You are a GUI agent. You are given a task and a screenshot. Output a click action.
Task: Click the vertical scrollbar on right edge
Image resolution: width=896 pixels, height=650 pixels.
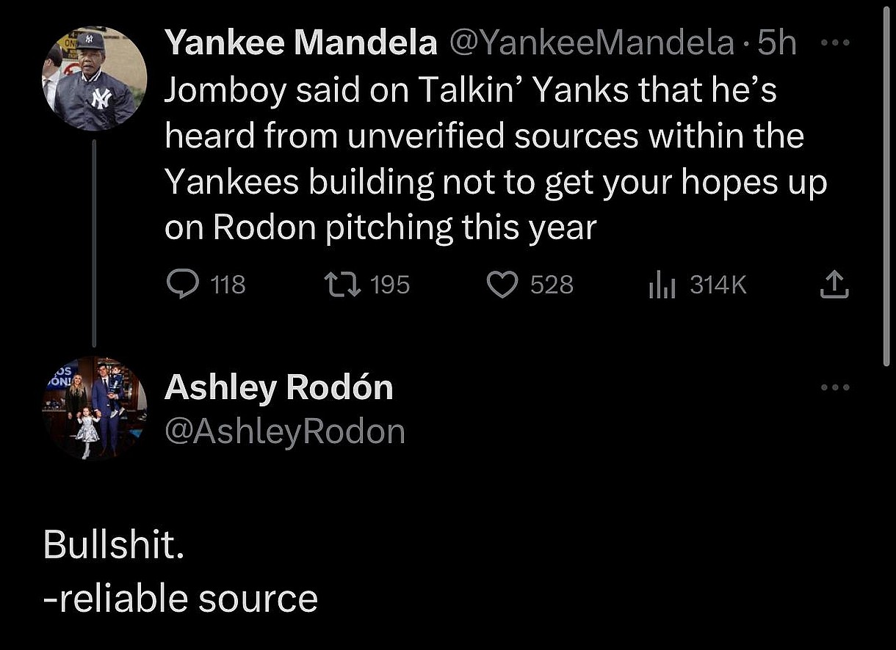click(x=884, y=183)
